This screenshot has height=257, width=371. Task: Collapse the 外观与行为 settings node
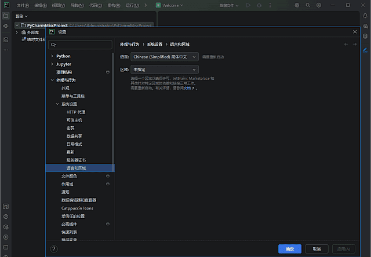point(52,80)
